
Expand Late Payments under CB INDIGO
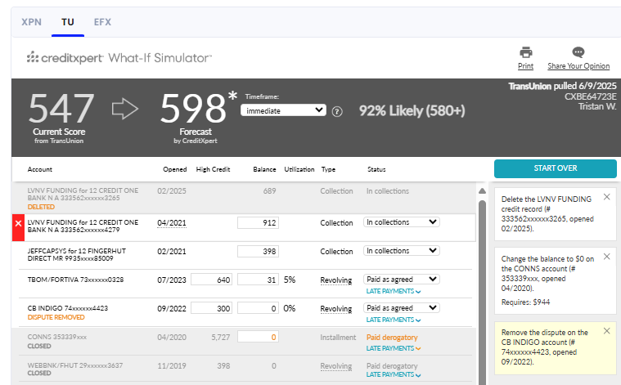coord(394,320)
